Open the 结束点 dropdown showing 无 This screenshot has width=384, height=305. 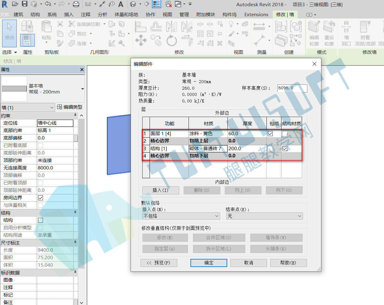click(264, 216)
